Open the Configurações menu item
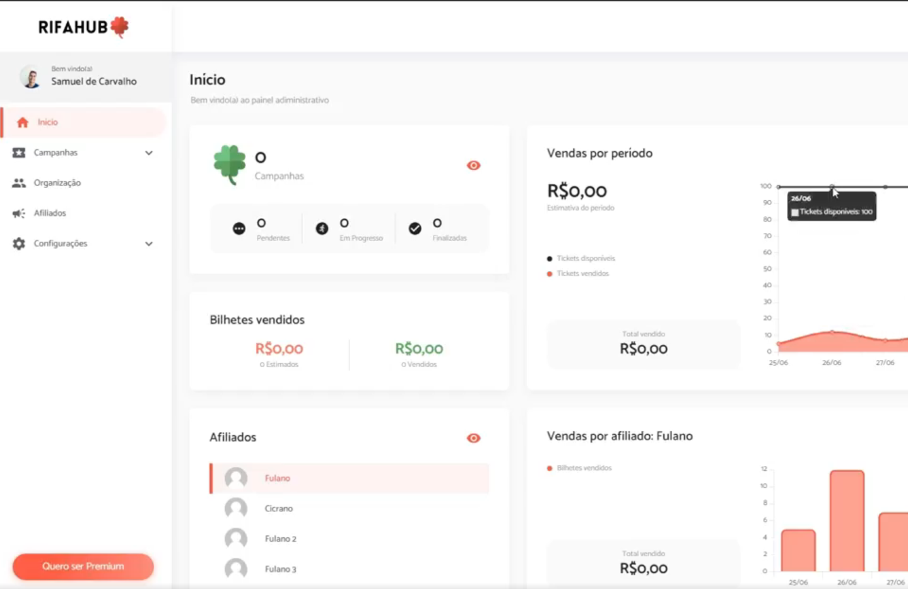 [x=84, y=244]
